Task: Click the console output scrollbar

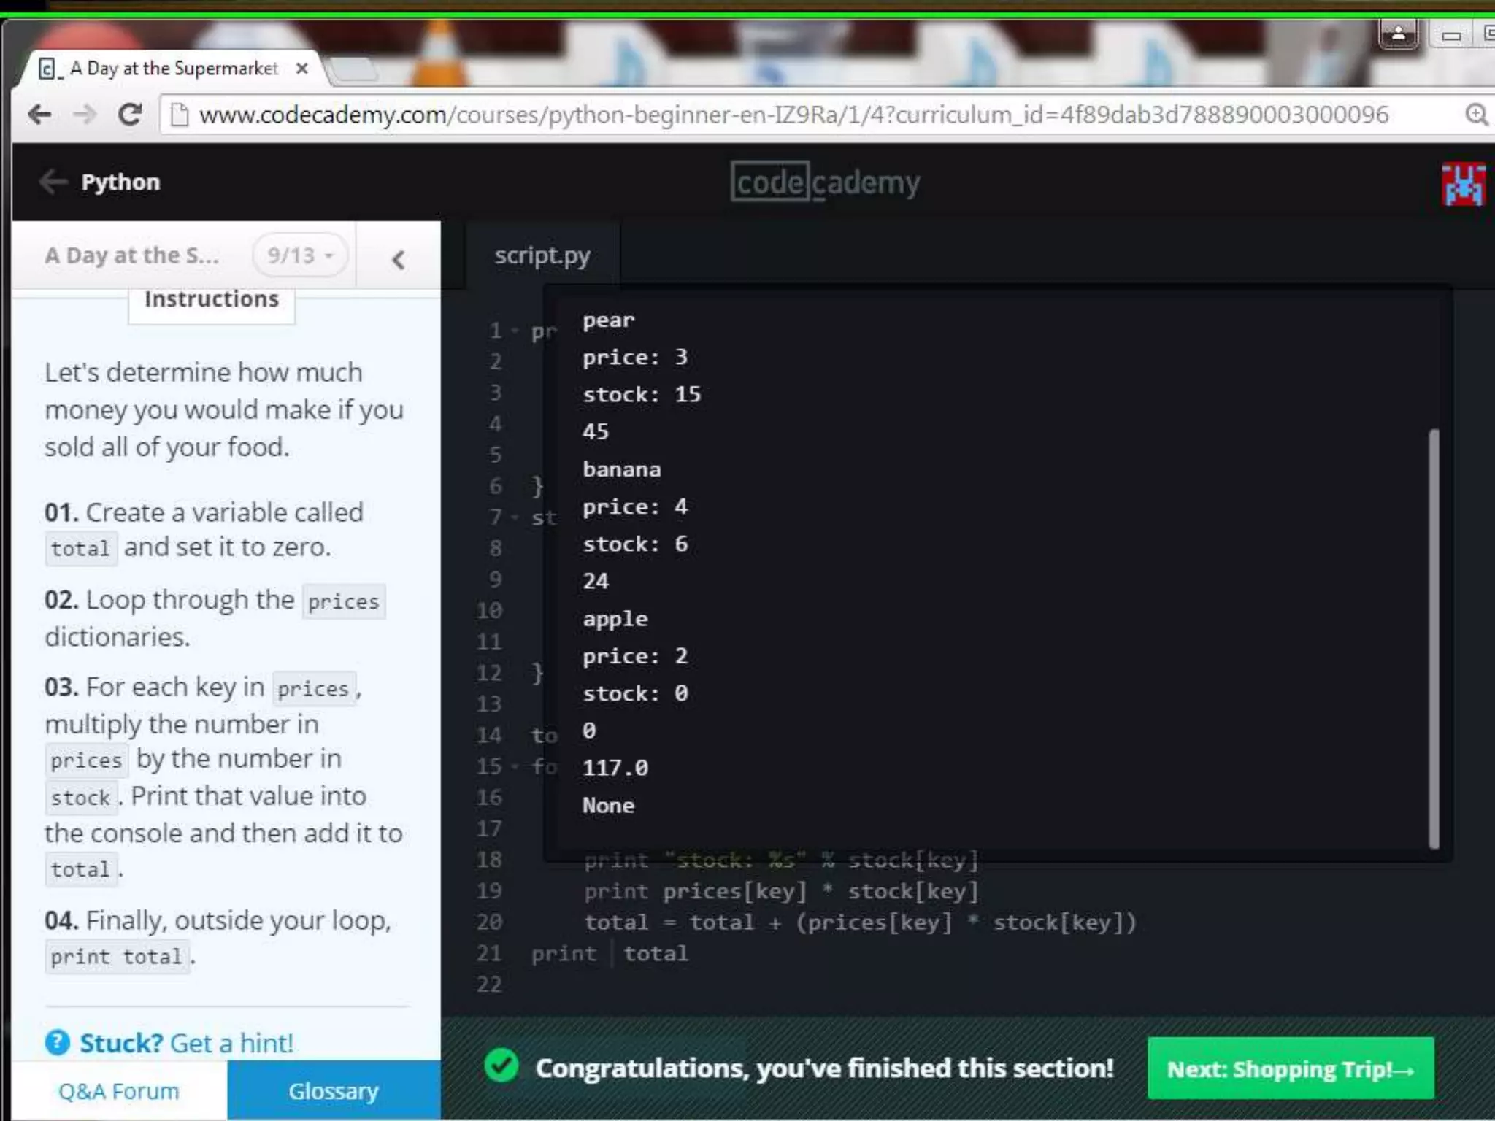Action: tap(1433, 639)
